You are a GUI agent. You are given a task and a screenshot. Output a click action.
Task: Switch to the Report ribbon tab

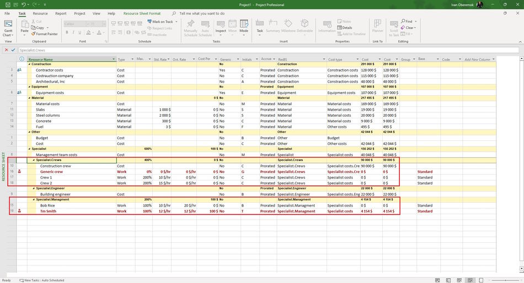pyautogui.click(x=61, y=13)
